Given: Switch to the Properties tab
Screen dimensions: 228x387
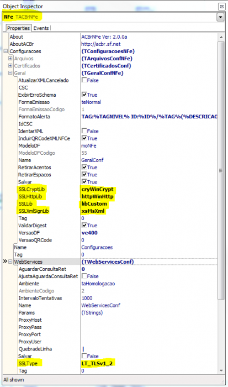Looking at the screenshot, I should pos(18,28).
